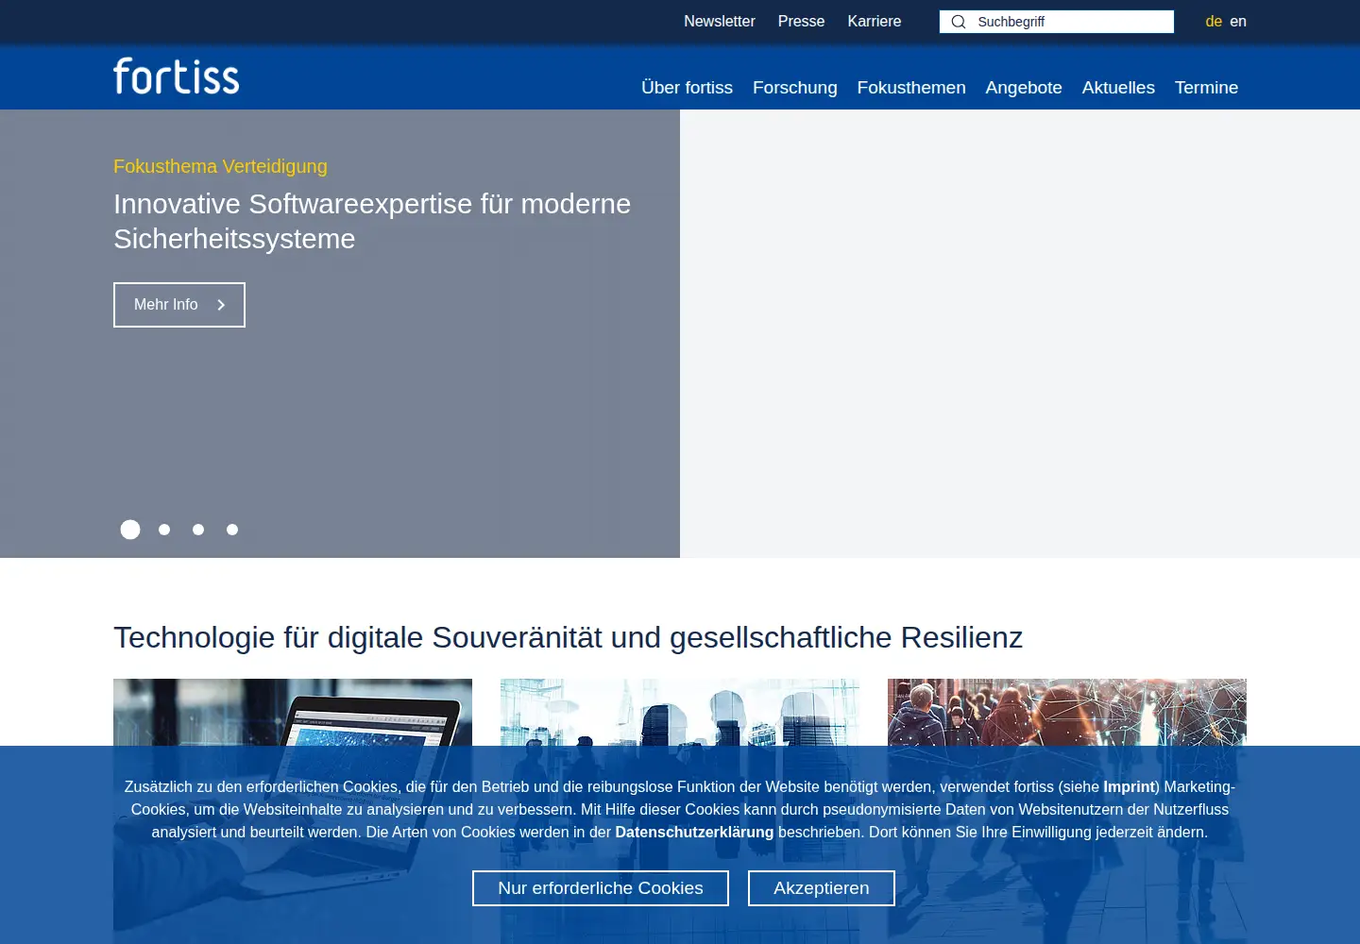The width and height of the screenshot is (1360, 944).
Task: Open the city skyline silhouettes image card
Action: (x=680, y=811)
